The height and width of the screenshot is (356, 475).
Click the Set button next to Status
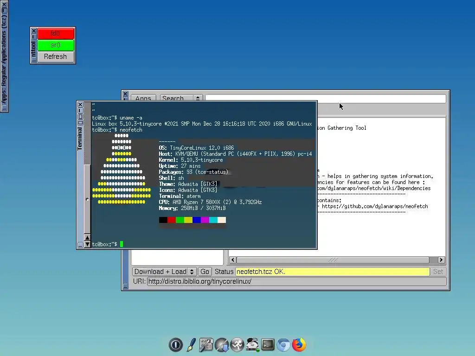438,272
